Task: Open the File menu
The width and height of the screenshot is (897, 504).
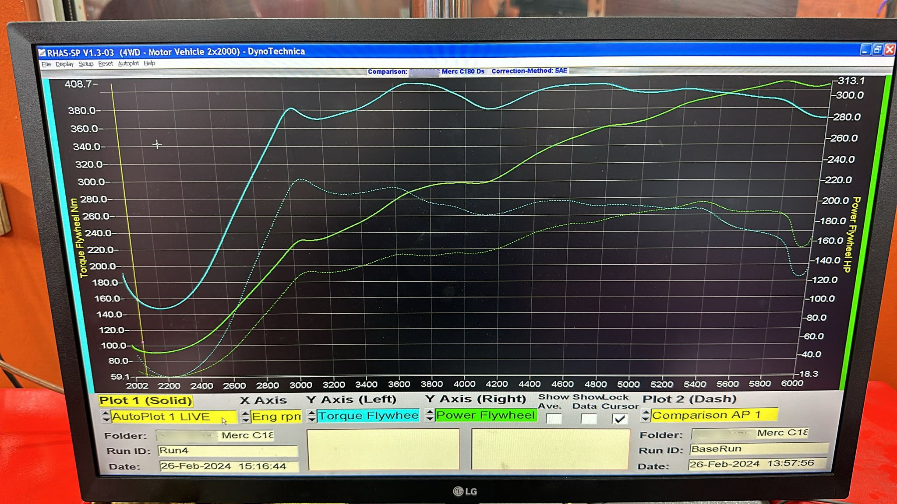Action: click(46, 64)
